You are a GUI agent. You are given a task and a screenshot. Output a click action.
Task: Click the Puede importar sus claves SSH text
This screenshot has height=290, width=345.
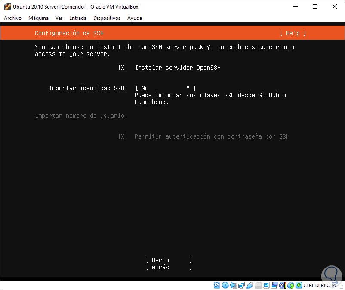point(210,99)
